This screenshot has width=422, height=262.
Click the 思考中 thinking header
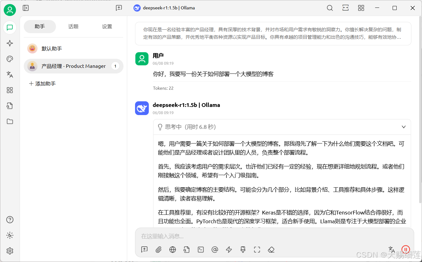coord(282,127)
